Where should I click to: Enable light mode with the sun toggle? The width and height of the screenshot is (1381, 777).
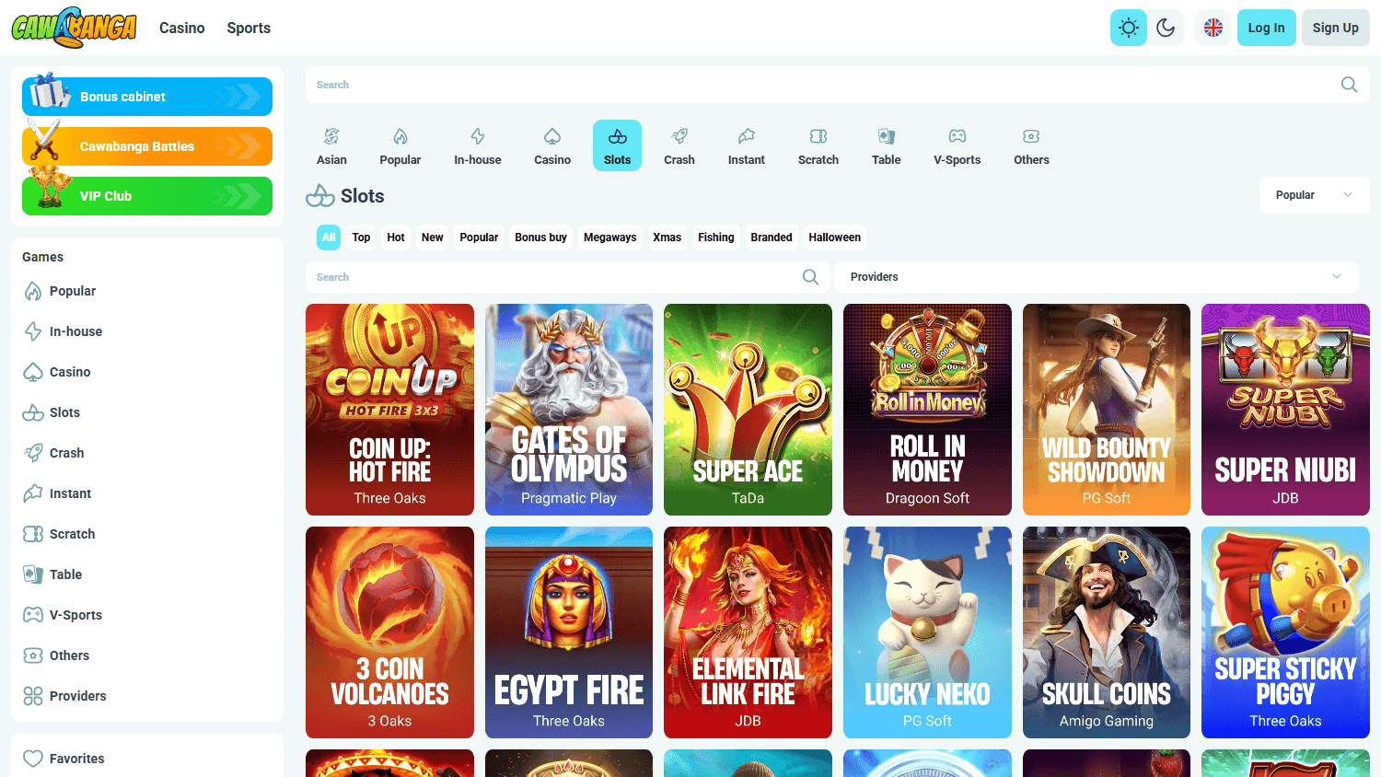pyautogui.click(x=1128, y=27)
